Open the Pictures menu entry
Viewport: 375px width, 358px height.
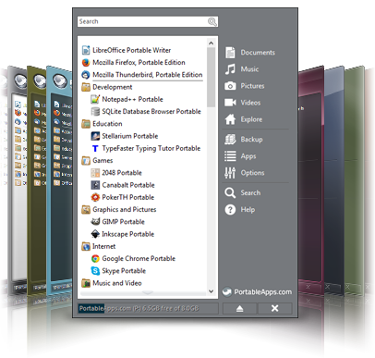(x=252, y=86)
